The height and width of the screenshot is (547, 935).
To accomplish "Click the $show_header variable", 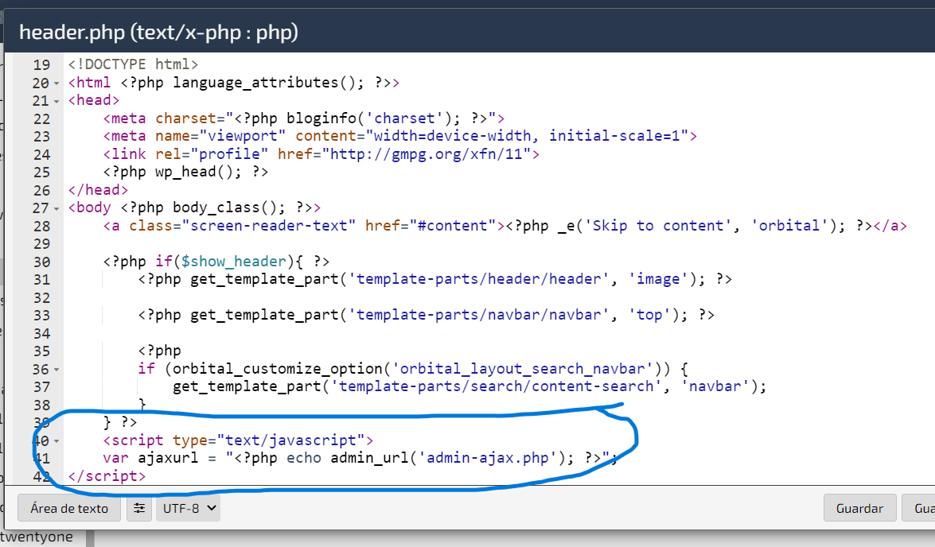I will click(233, 261).
